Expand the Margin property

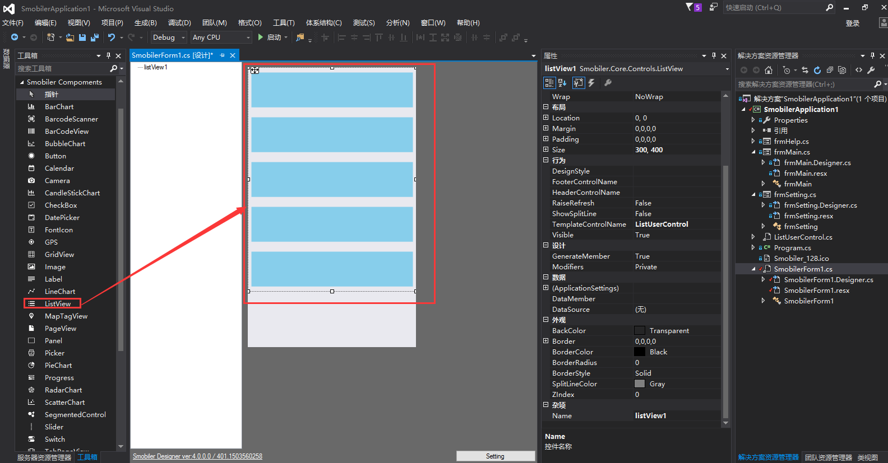point(545,128)
